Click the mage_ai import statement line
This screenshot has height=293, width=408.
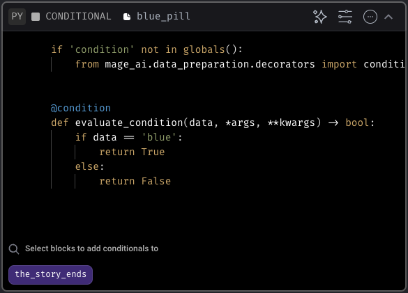click(x=240, y=64)
